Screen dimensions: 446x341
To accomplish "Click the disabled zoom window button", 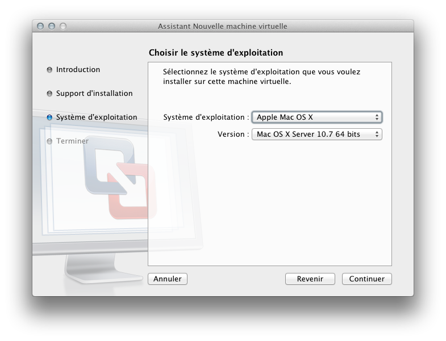I will point(63,26).
